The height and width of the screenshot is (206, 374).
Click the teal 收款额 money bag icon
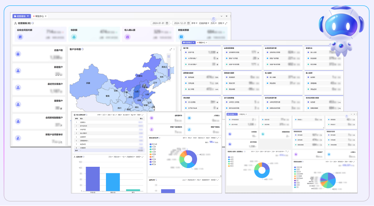73,37
